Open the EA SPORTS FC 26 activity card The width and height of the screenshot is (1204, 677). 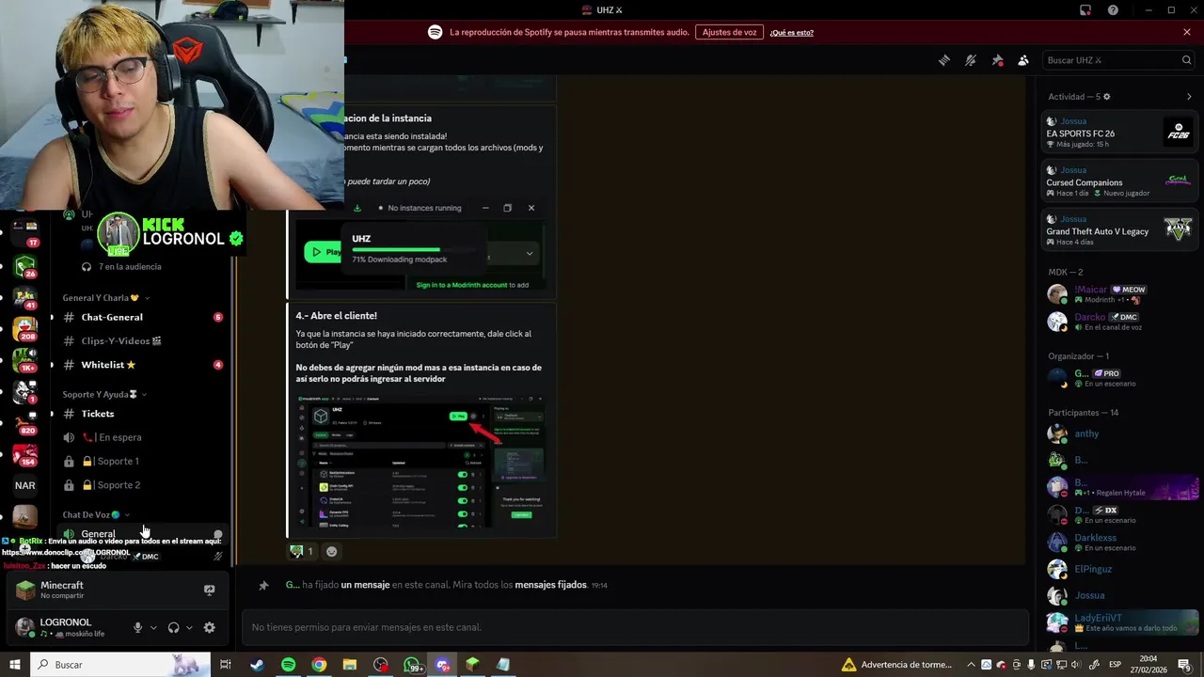(x=1119, y=133)
